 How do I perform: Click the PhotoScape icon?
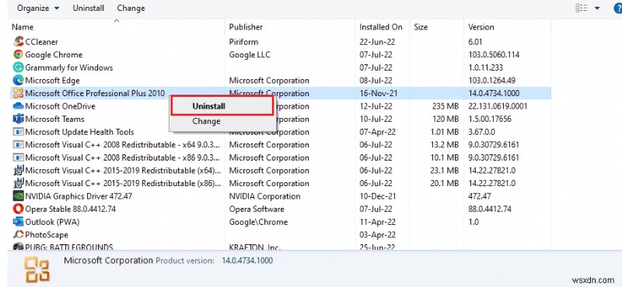pyautogui.click(x=18, y=235)
